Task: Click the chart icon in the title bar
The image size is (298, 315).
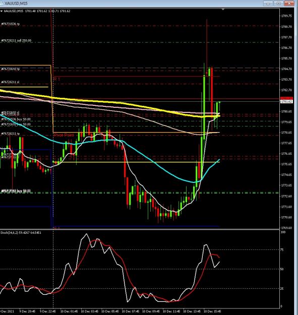Action: point(1,3)
